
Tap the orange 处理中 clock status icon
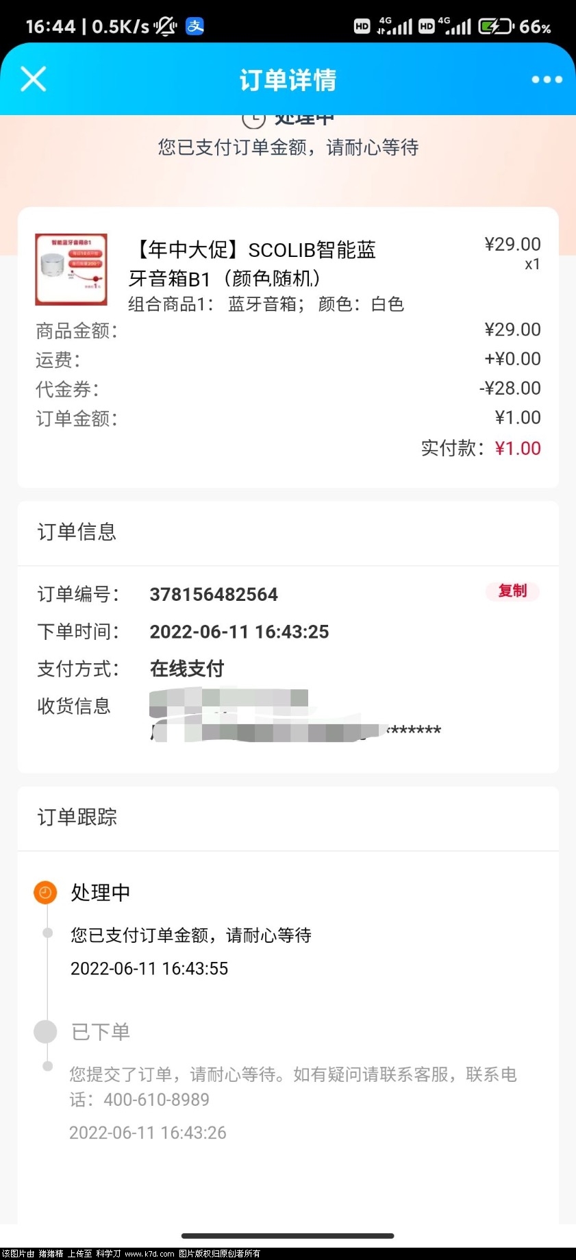pos(45,892)
